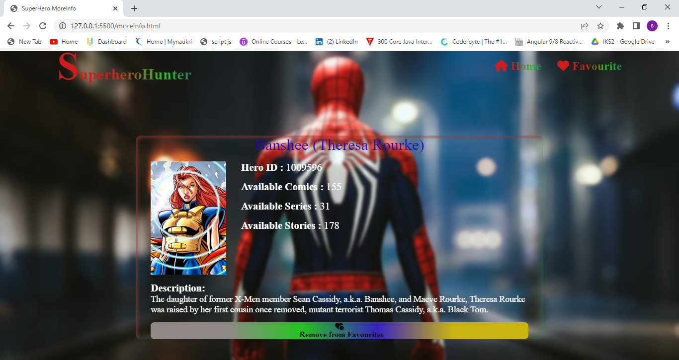Click the heart icon next to Favourite
The width and height of the screenshot is (679, 360).
point(562,65)
